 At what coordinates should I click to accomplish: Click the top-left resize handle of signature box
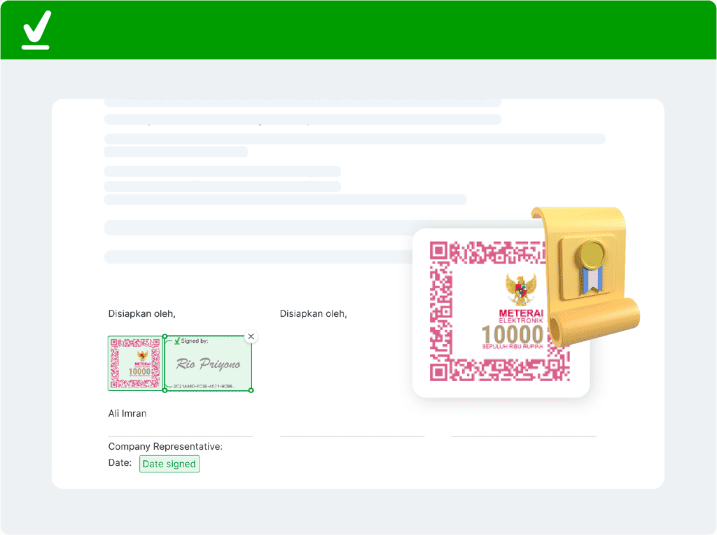coord(165,336)
